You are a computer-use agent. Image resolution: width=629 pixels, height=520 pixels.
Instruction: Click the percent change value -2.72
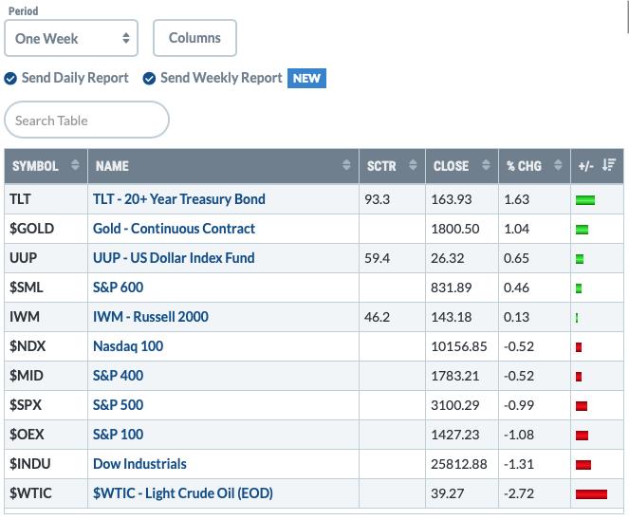pos(519,493)
